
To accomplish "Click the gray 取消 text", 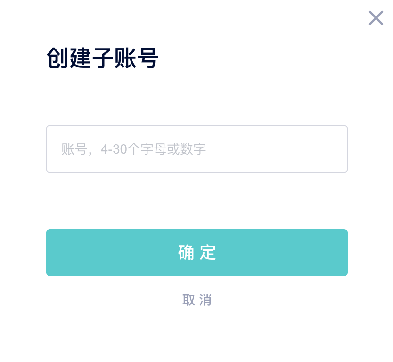I will tap(197, 300).
